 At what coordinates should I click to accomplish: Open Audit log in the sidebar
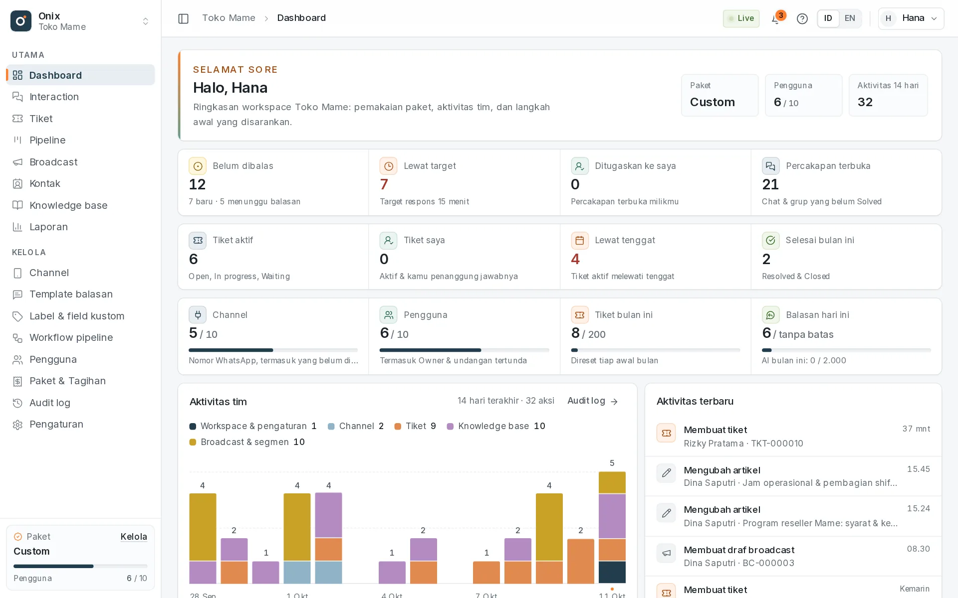[x=80, y=403]
